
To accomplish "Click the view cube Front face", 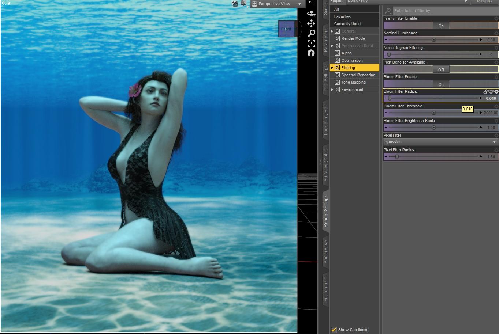I will [x=286, y=29].
